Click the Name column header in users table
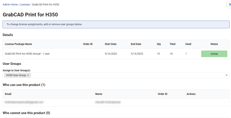Viewport: 231px width, 118px height. click(99, 94)
